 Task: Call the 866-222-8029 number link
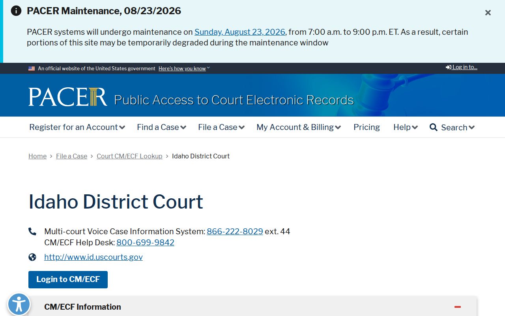pyautogui.click(x=235, y=231)
